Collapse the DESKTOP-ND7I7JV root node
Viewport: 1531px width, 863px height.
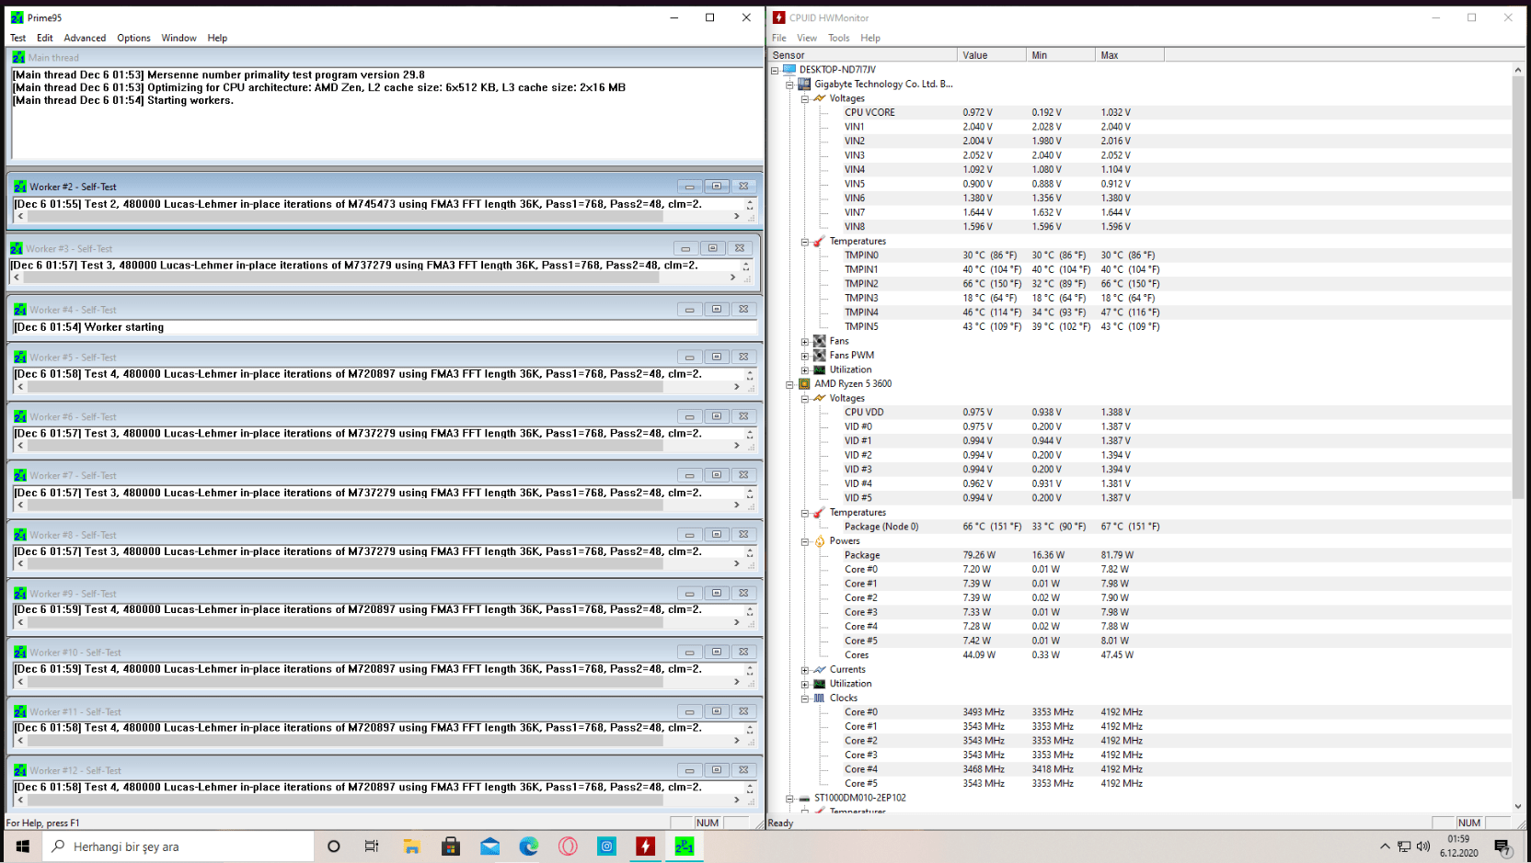tap(775, 70)
